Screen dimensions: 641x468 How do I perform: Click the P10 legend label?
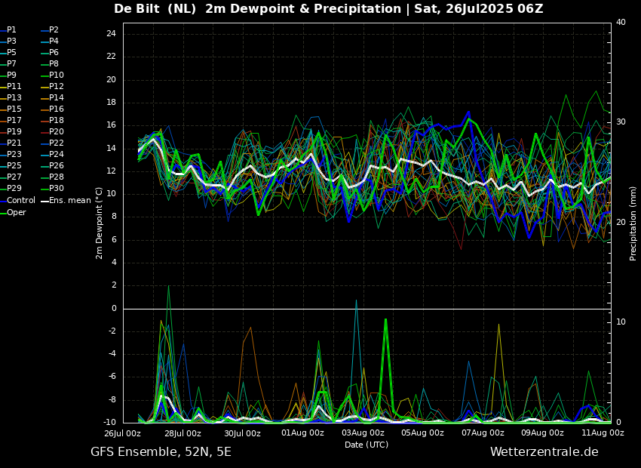tap(57, 75)
